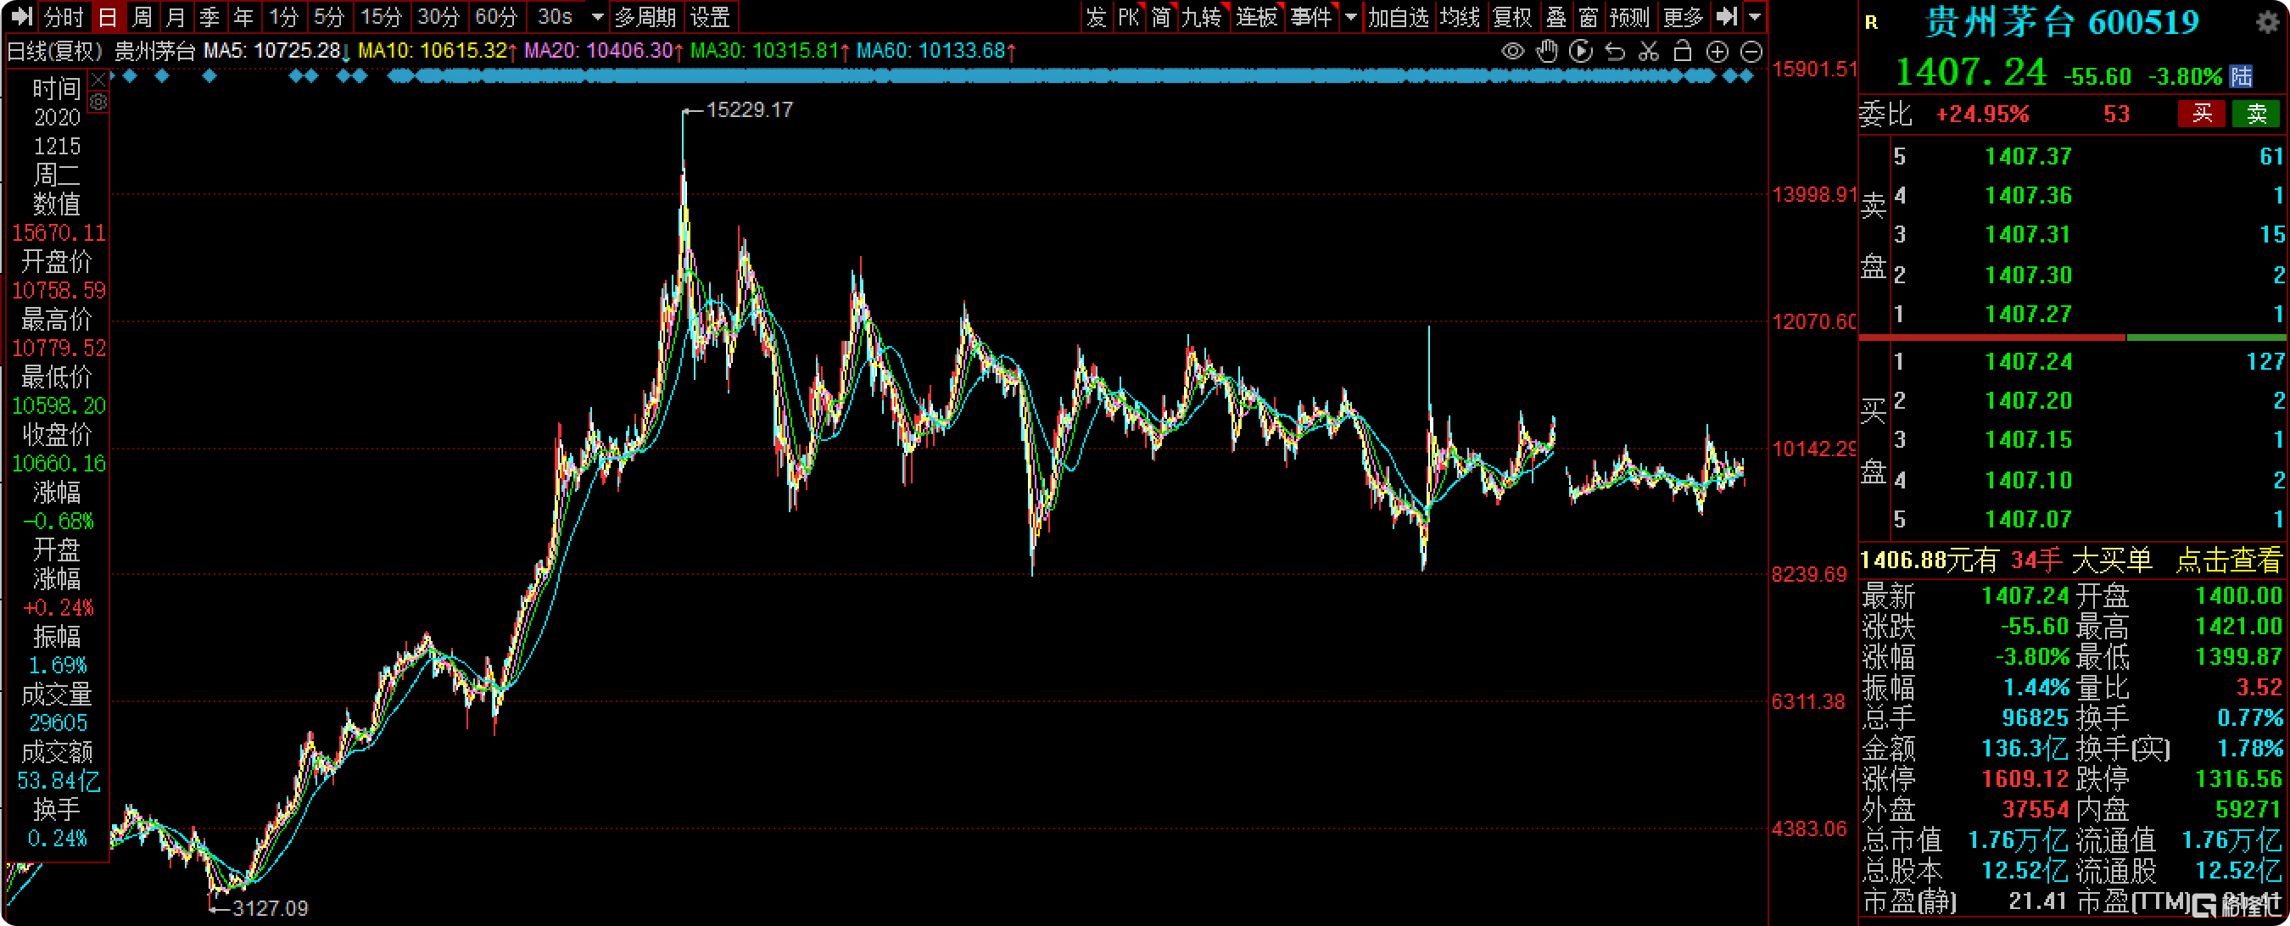
Task: Click the circular replay play icon
Action: pos(1581,52)
